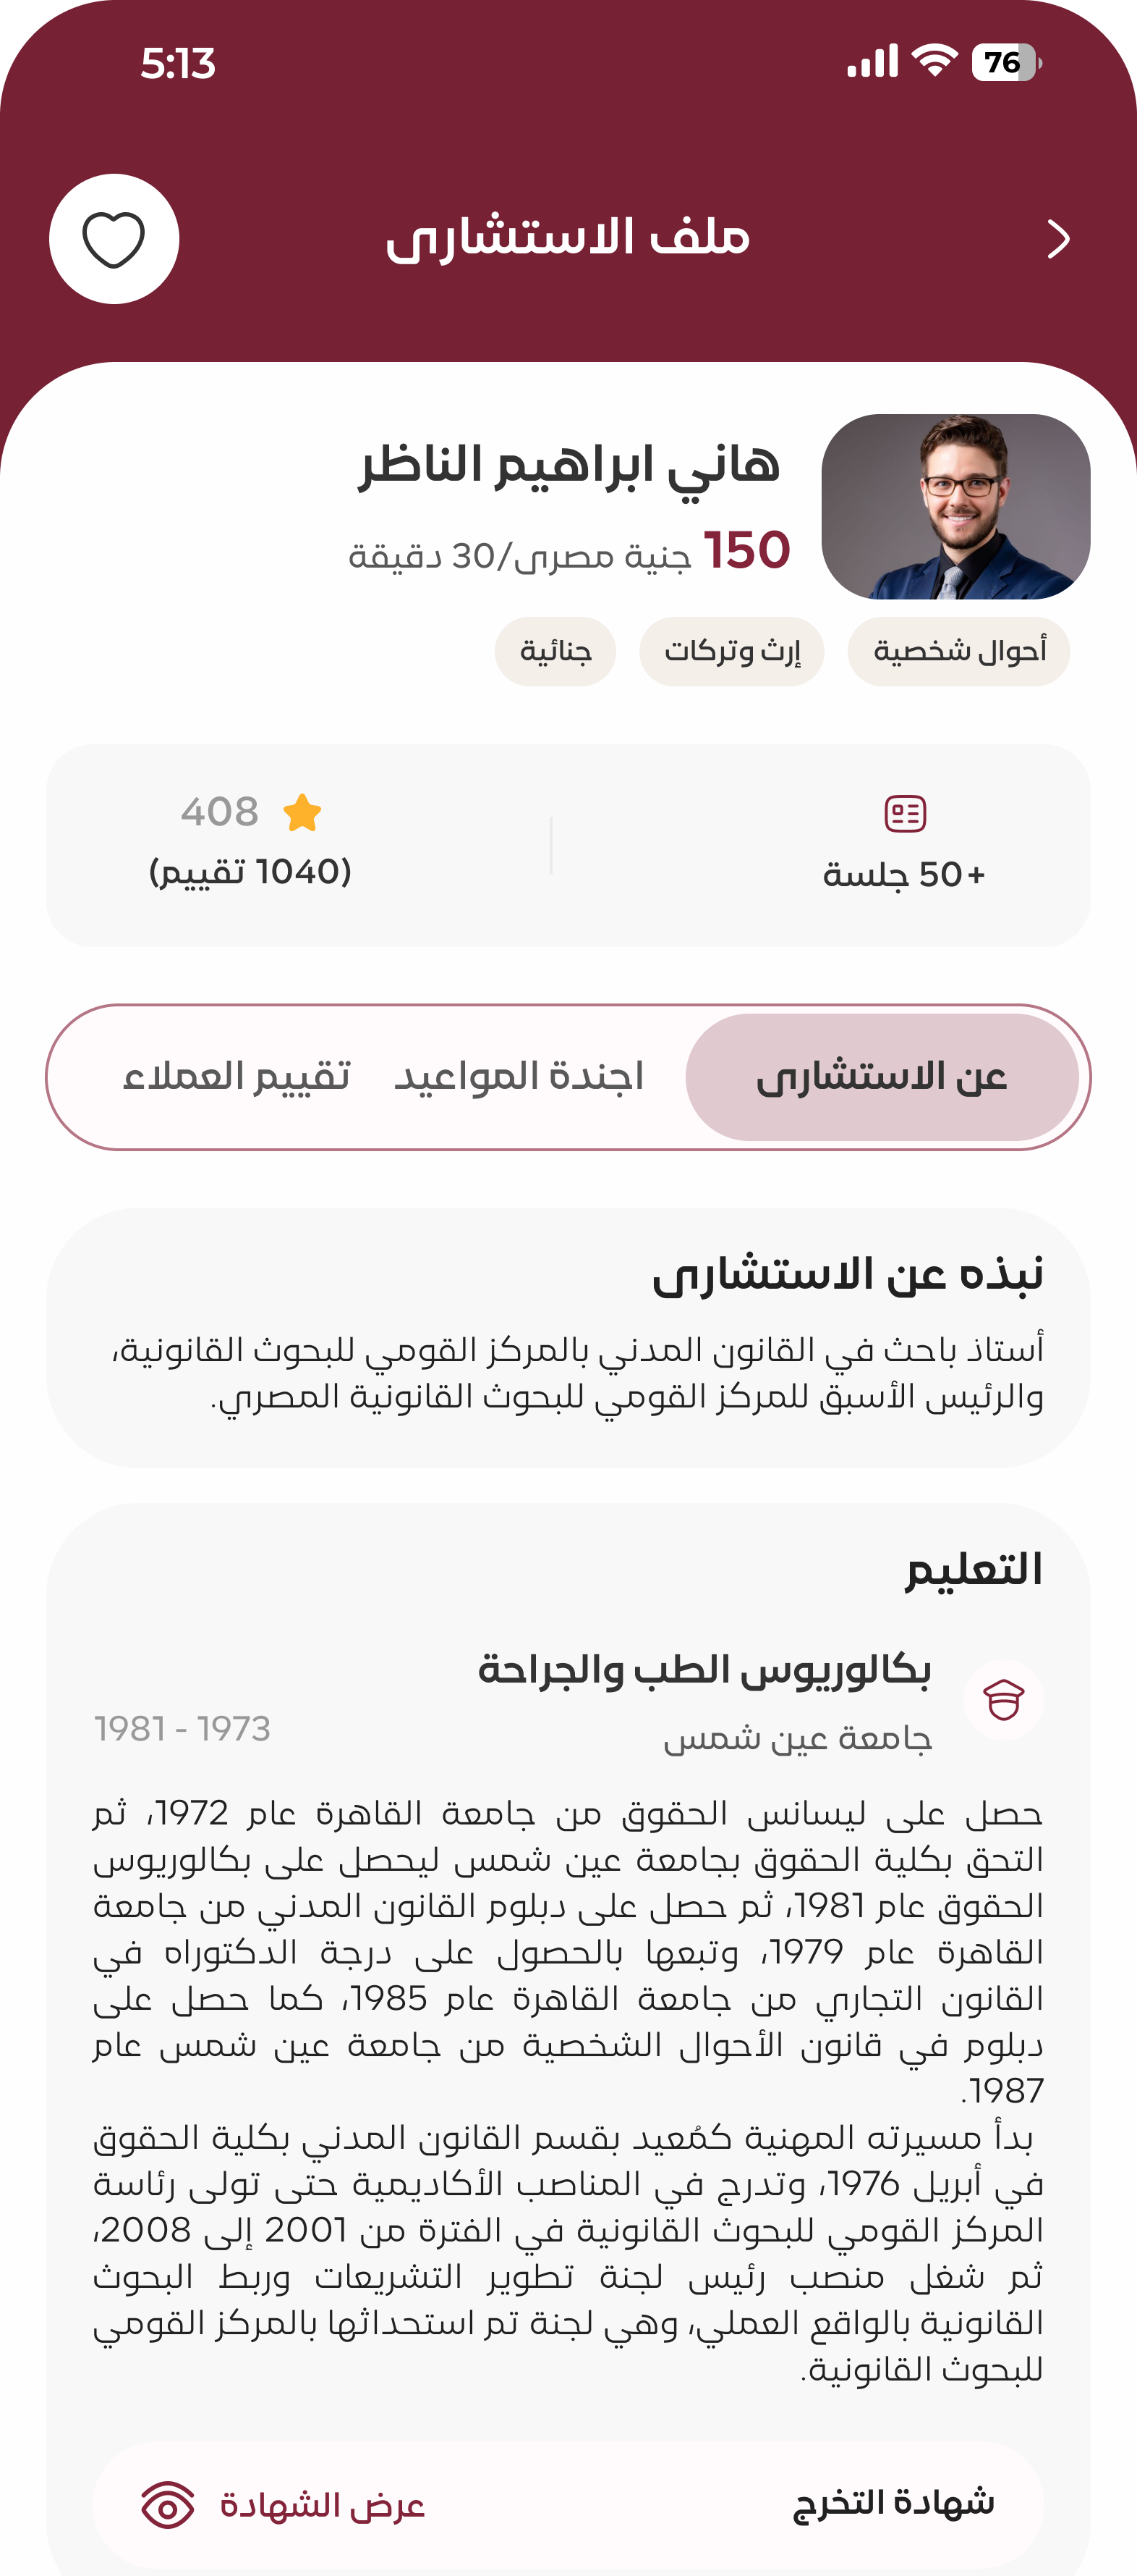Image resolution: width=1137 pixels, height=2576 pixels.
Task: Tap the heart favorite icon
Action: [114, 240]
